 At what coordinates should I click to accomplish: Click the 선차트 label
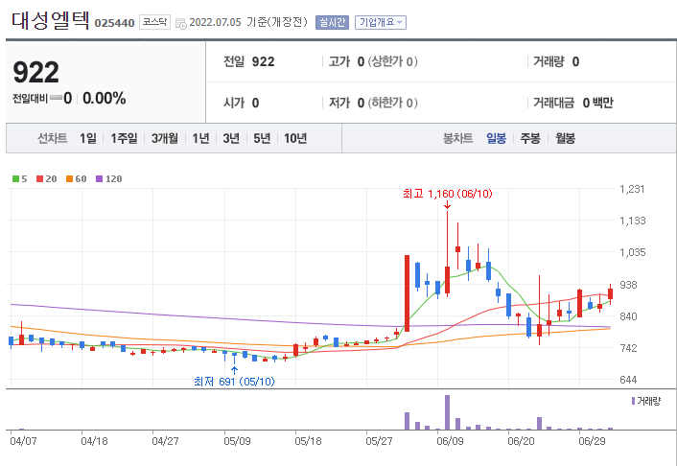tap(52, 138)
